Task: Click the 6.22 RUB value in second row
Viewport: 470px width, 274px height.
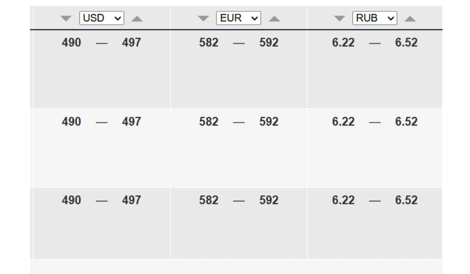Action: click(343, 121)
